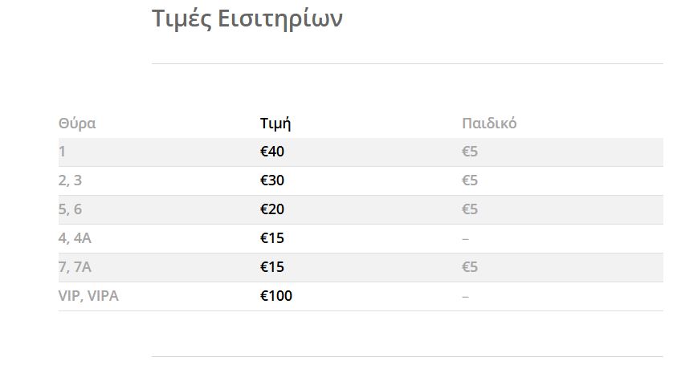Screen dimensions: 673x365
Task: Select the €20 price cell
Action: point(272,209)
